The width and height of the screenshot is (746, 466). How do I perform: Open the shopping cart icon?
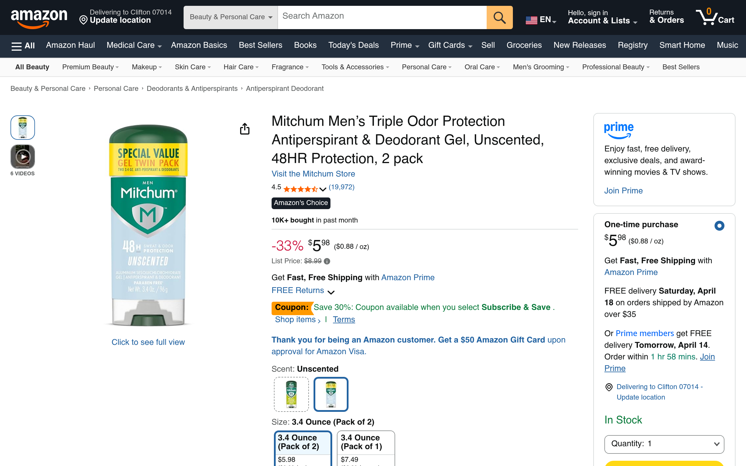pos(715,17)
